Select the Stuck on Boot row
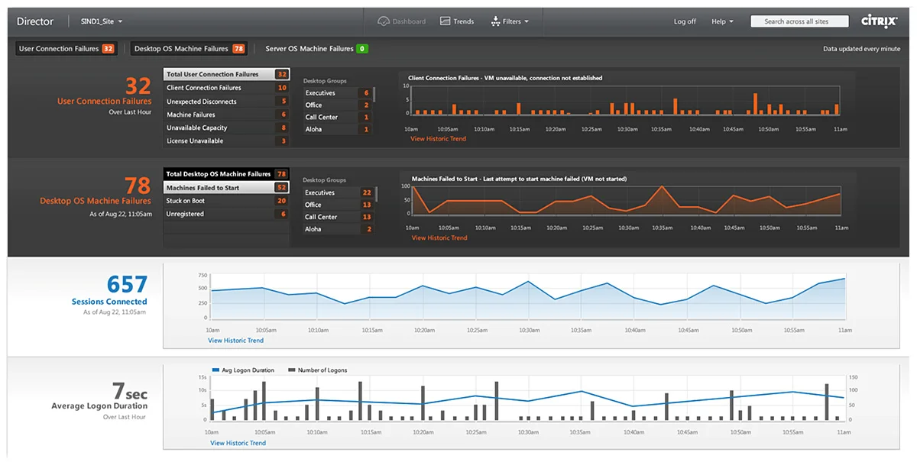This screenshot has width=917, height=462. click(x=226, y=201)
